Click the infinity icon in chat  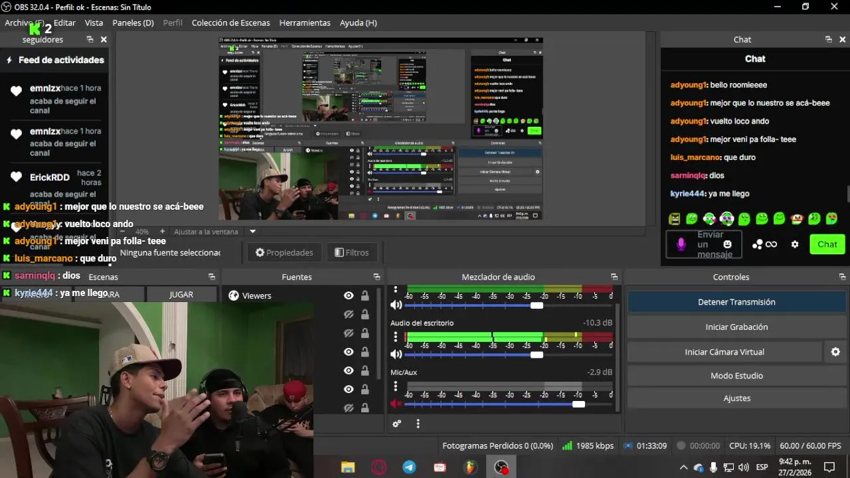point(771,244)
